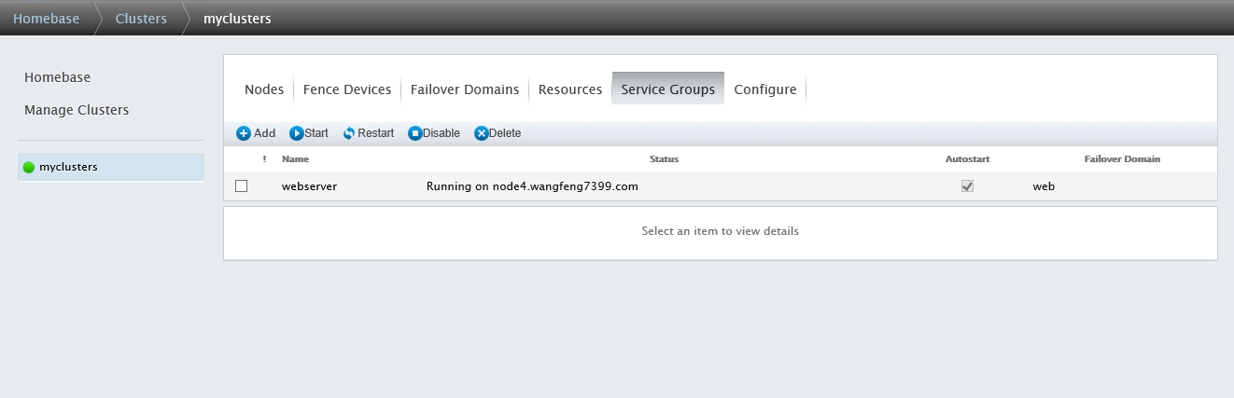This screenshot has height=398, width=1234.
Task: Click the Add service group plus icon
Action: pyautogui.click(x=244, y=133)
